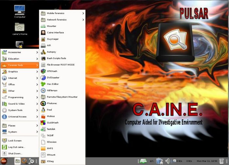Viewport: 229px width, 165px height.
Task: Open the trash icon in panel
Action: pyautogui.click(x=221, y=161)
